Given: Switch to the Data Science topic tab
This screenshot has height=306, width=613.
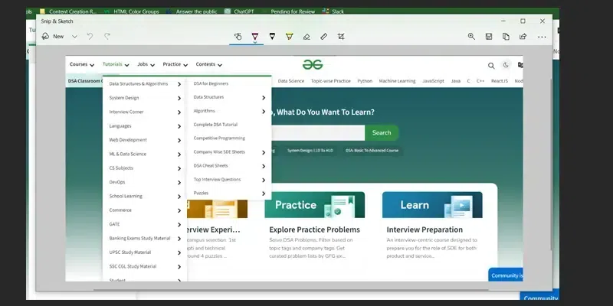Looking at the screenshot, I should [291, 81].
